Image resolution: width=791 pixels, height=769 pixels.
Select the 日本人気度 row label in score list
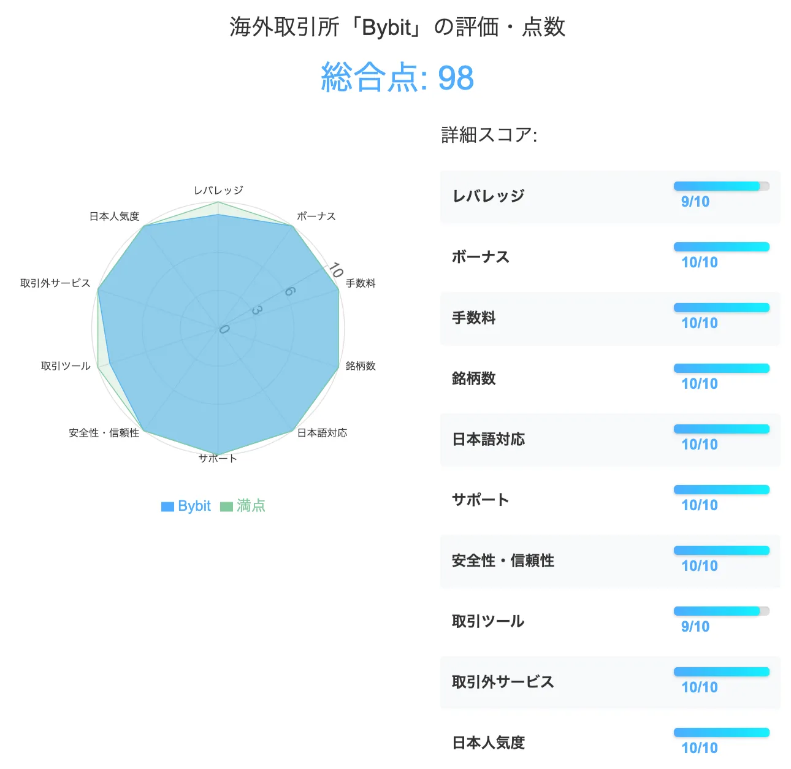pos(489,743)
